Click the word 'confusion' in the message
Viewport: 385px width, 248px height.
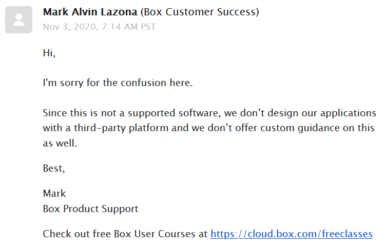click(x=143, y=83)
